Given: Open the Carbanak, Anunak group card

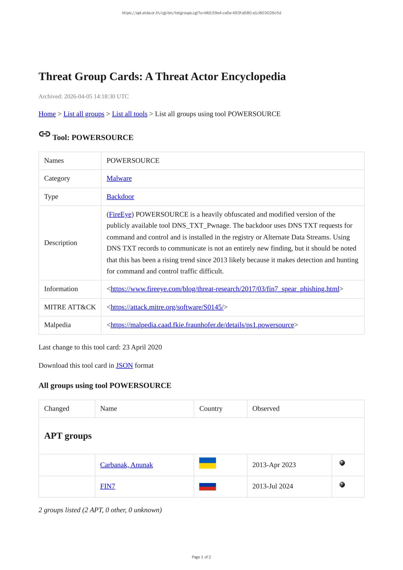Looking at the screenshot, I should (126, 465).
